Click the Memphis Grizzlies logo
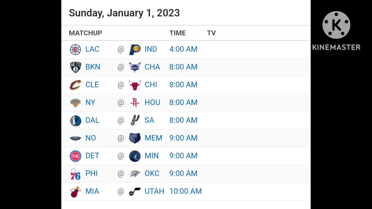This screenshot has width=372, height=209. point(135,138)
